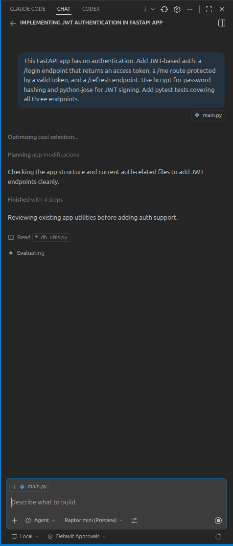Switch to the CODEX tab
The width and height of the screenshot is (233, 546).
click(91, 9)
